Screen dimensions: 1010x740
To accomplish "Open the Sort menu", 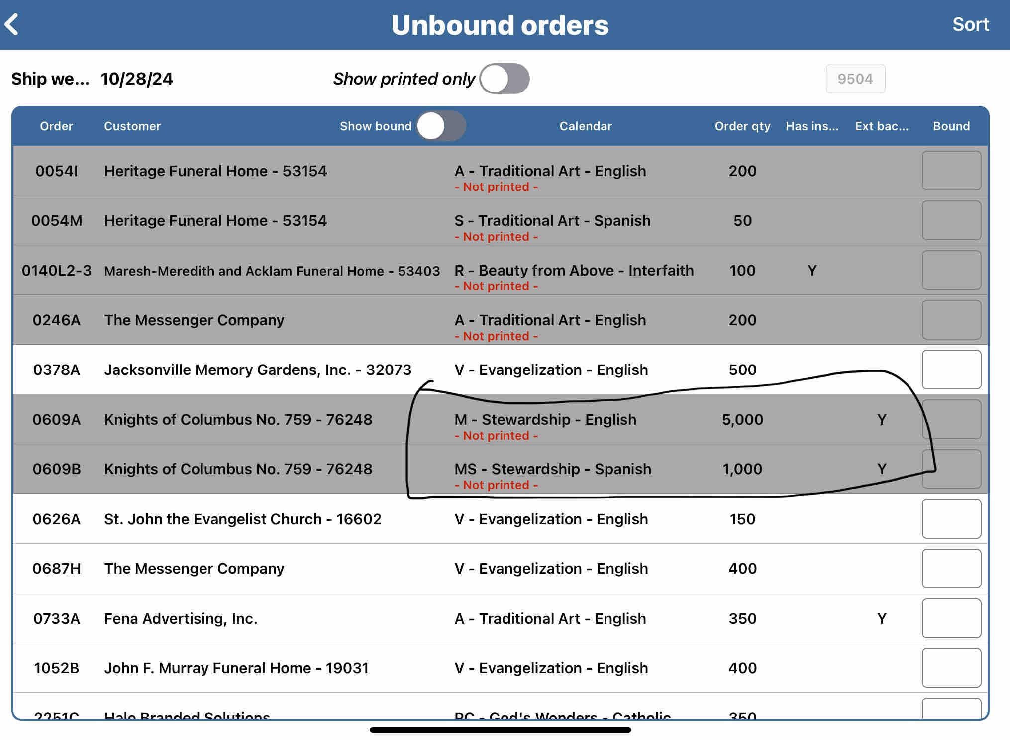I will [x=970, y=24].
